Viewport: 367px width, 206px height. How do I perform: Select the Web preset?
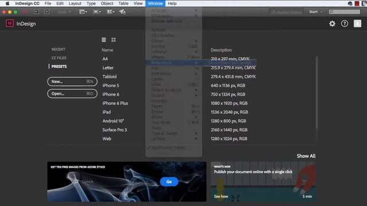click(107, 138)
